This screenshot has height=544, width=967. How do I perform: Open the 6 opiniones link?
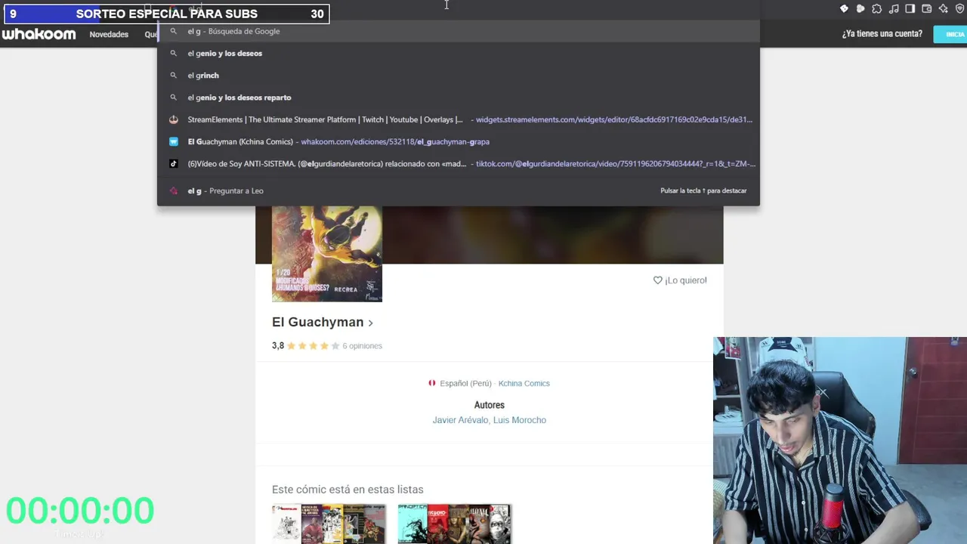pos(362,346)
